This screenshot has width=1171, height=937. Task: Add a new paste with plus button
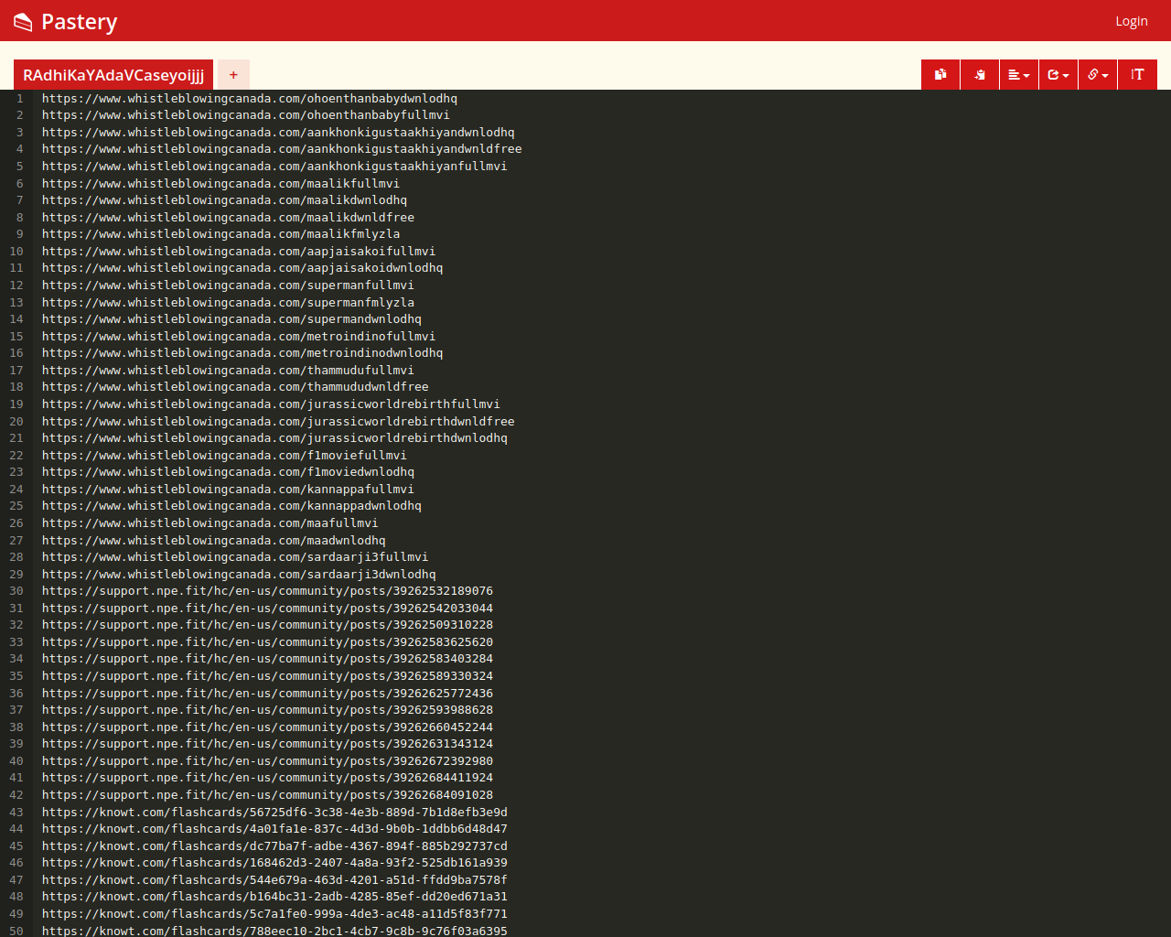pyautogui.click(x=233, y=75)
